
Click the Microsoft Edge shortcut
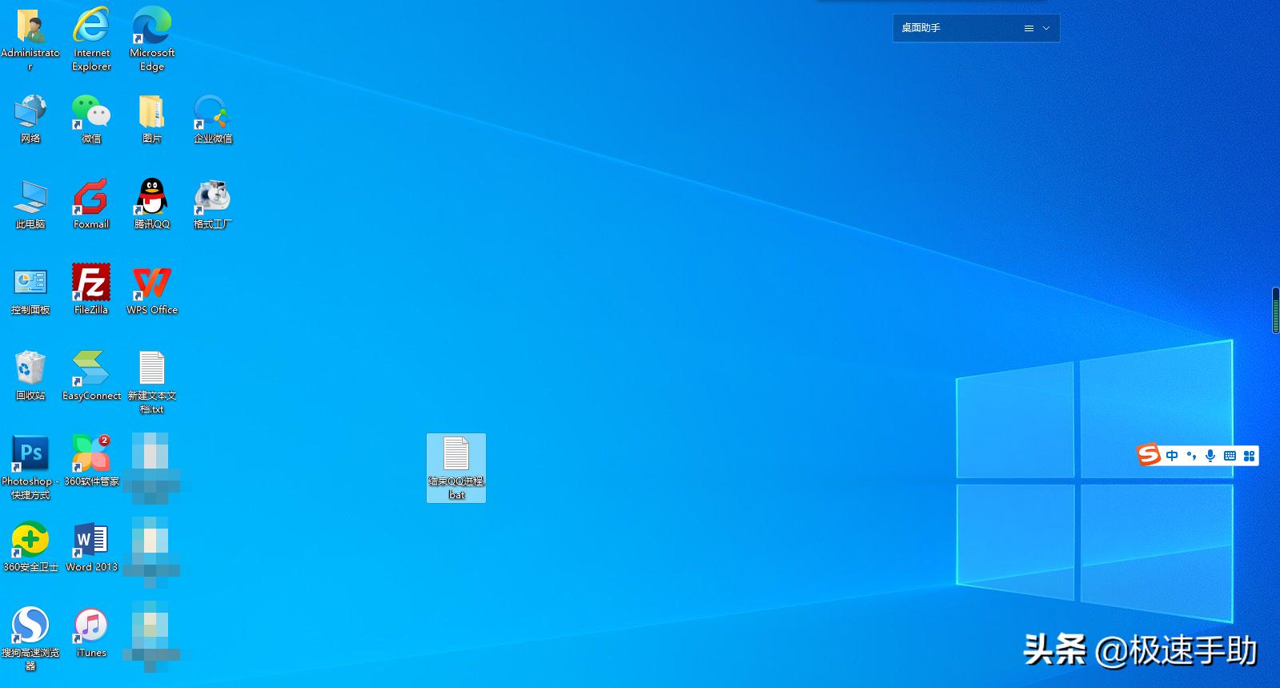point(151,26)
